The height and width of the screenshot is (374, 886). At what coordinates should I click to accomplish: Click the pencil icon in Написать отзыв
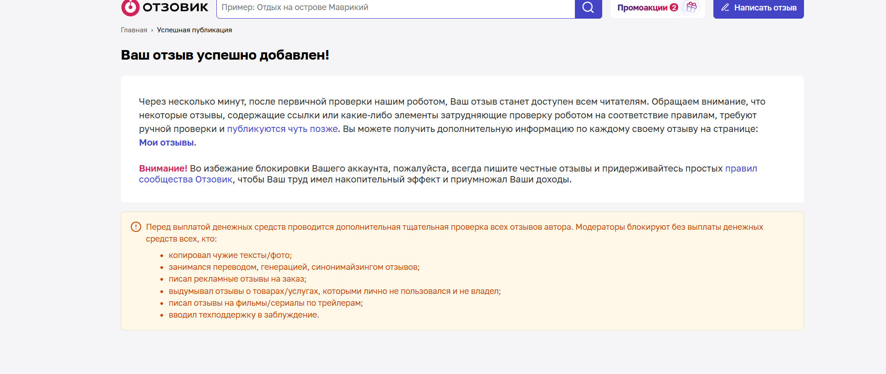pyautogui.click(x=725, y=8)
